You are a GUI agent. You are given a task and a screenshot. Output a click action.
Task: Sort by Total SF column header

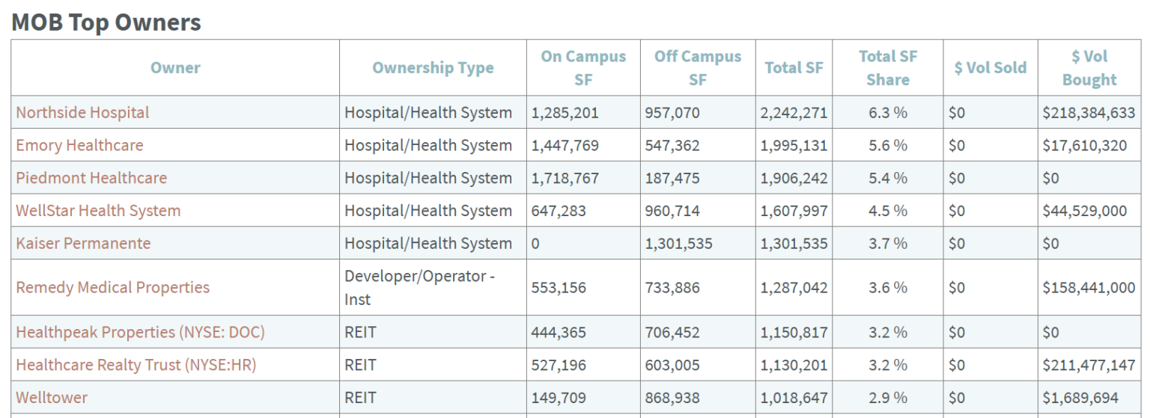click(794, 68)
